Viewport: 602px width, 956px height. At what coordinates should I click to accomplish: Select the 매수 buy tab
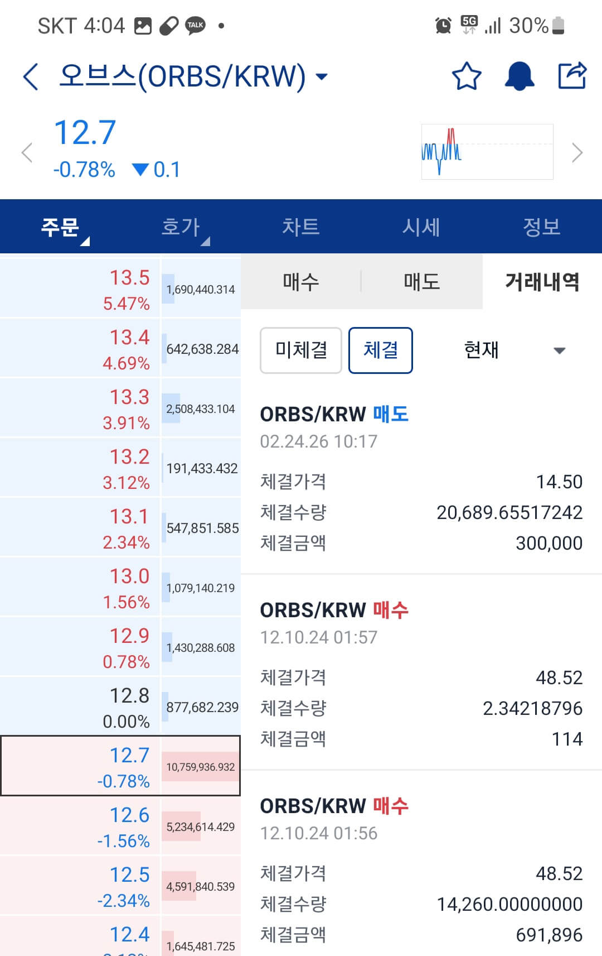click(301, 281)
